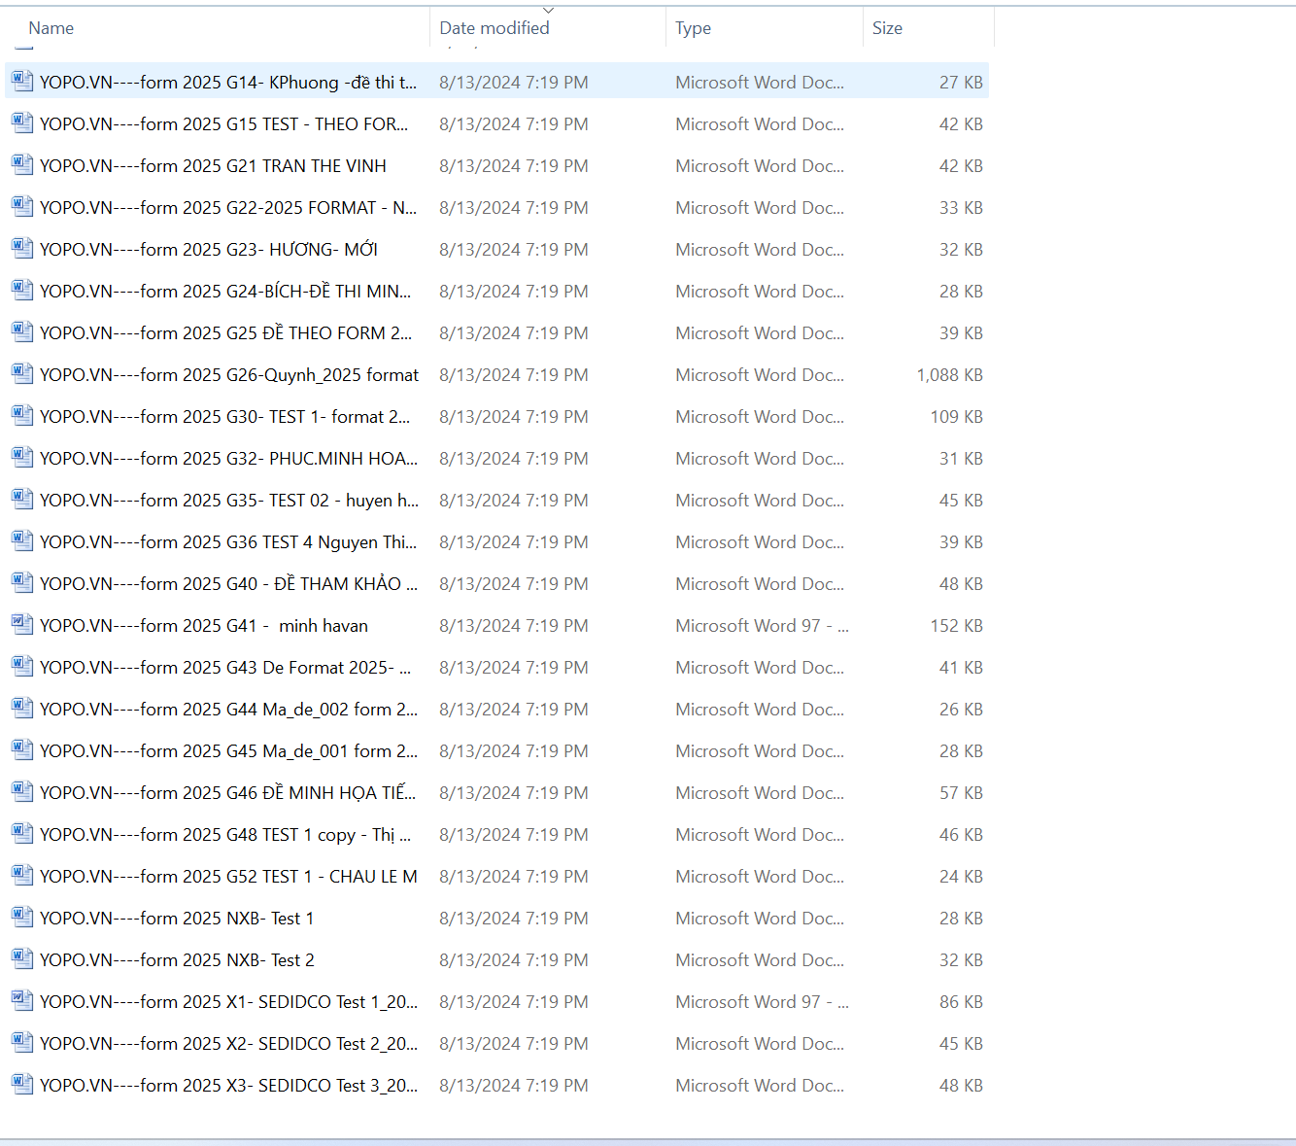Select file name G24-BÍCH-ĐỀ THI MIN...
Viewport: 1296px width, 1146px height.
225,292
